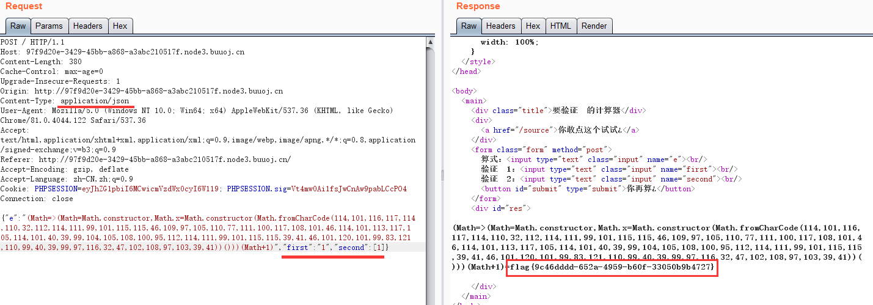The height and width of the screenshot is (305, 873).
Task: Click the width: 100%; line in response
Action: coord(509,42)
